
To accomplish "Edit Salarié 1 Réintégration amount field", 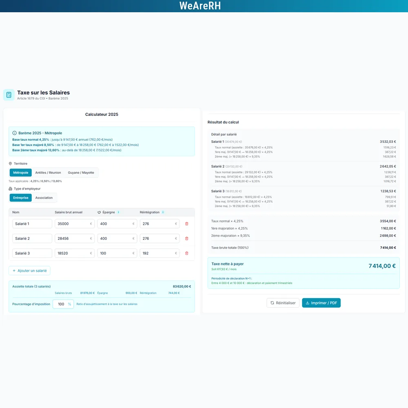I will coord(160,224).
